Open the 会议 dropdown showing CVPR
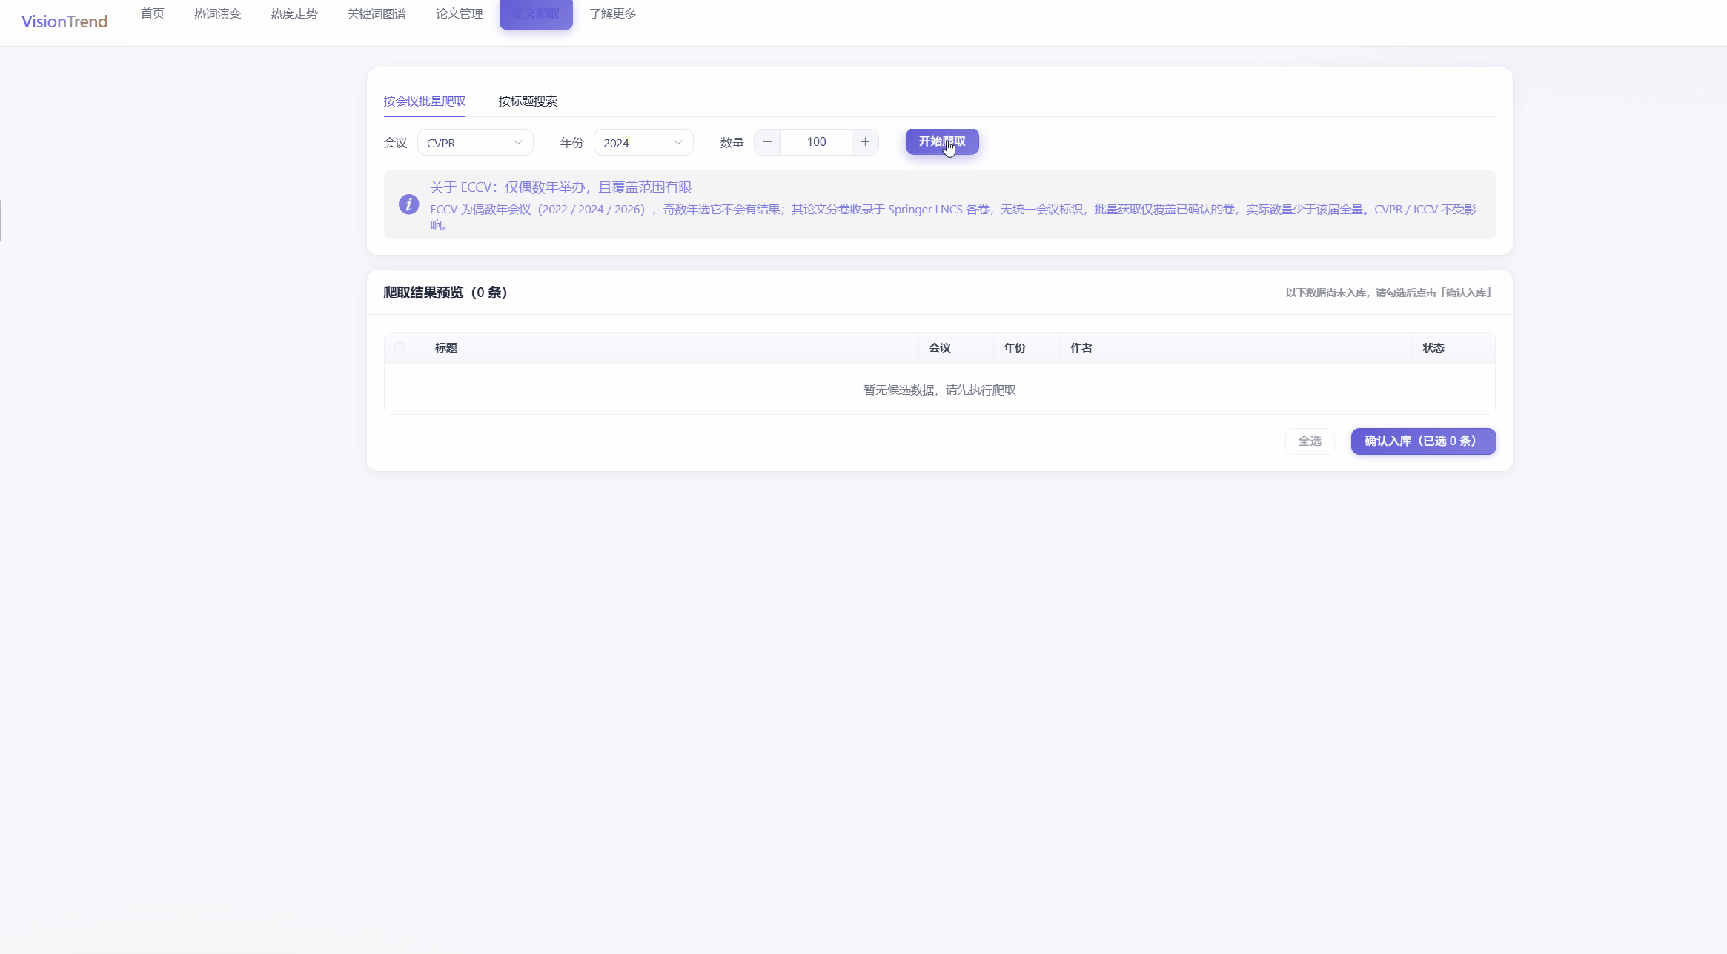Image resolution: width=1727 pixels, height=954 pixels. [475, 142]
